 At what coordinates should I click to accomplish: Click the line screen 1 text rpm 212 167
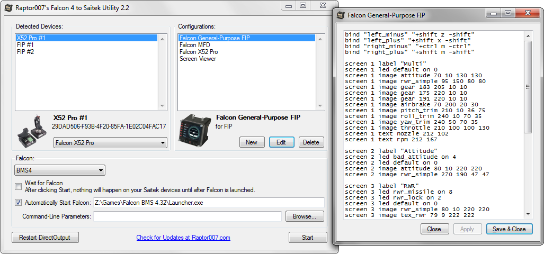pyautogui.click(x=391, y=140)
